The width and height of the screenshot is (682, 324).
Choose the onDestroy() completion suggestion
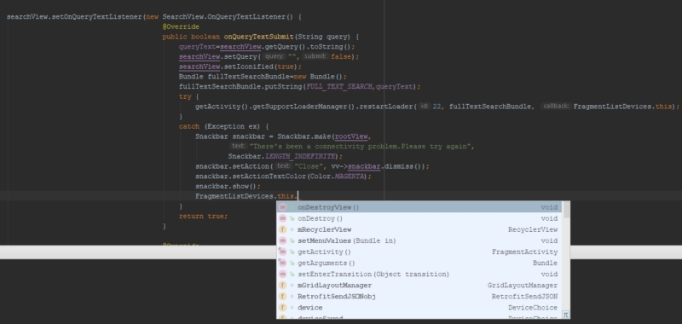coord(419,218)
